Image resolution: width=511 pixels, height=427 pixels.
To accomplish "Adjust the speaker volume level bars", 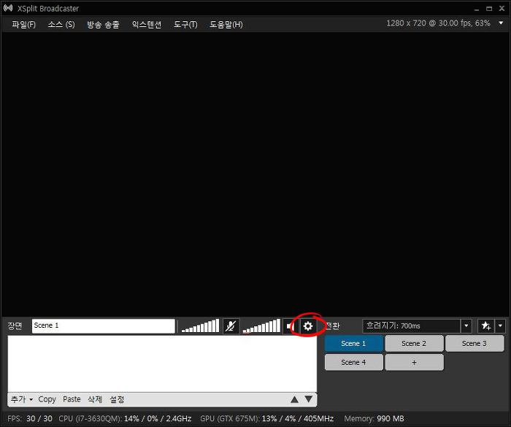I will 261,326.
